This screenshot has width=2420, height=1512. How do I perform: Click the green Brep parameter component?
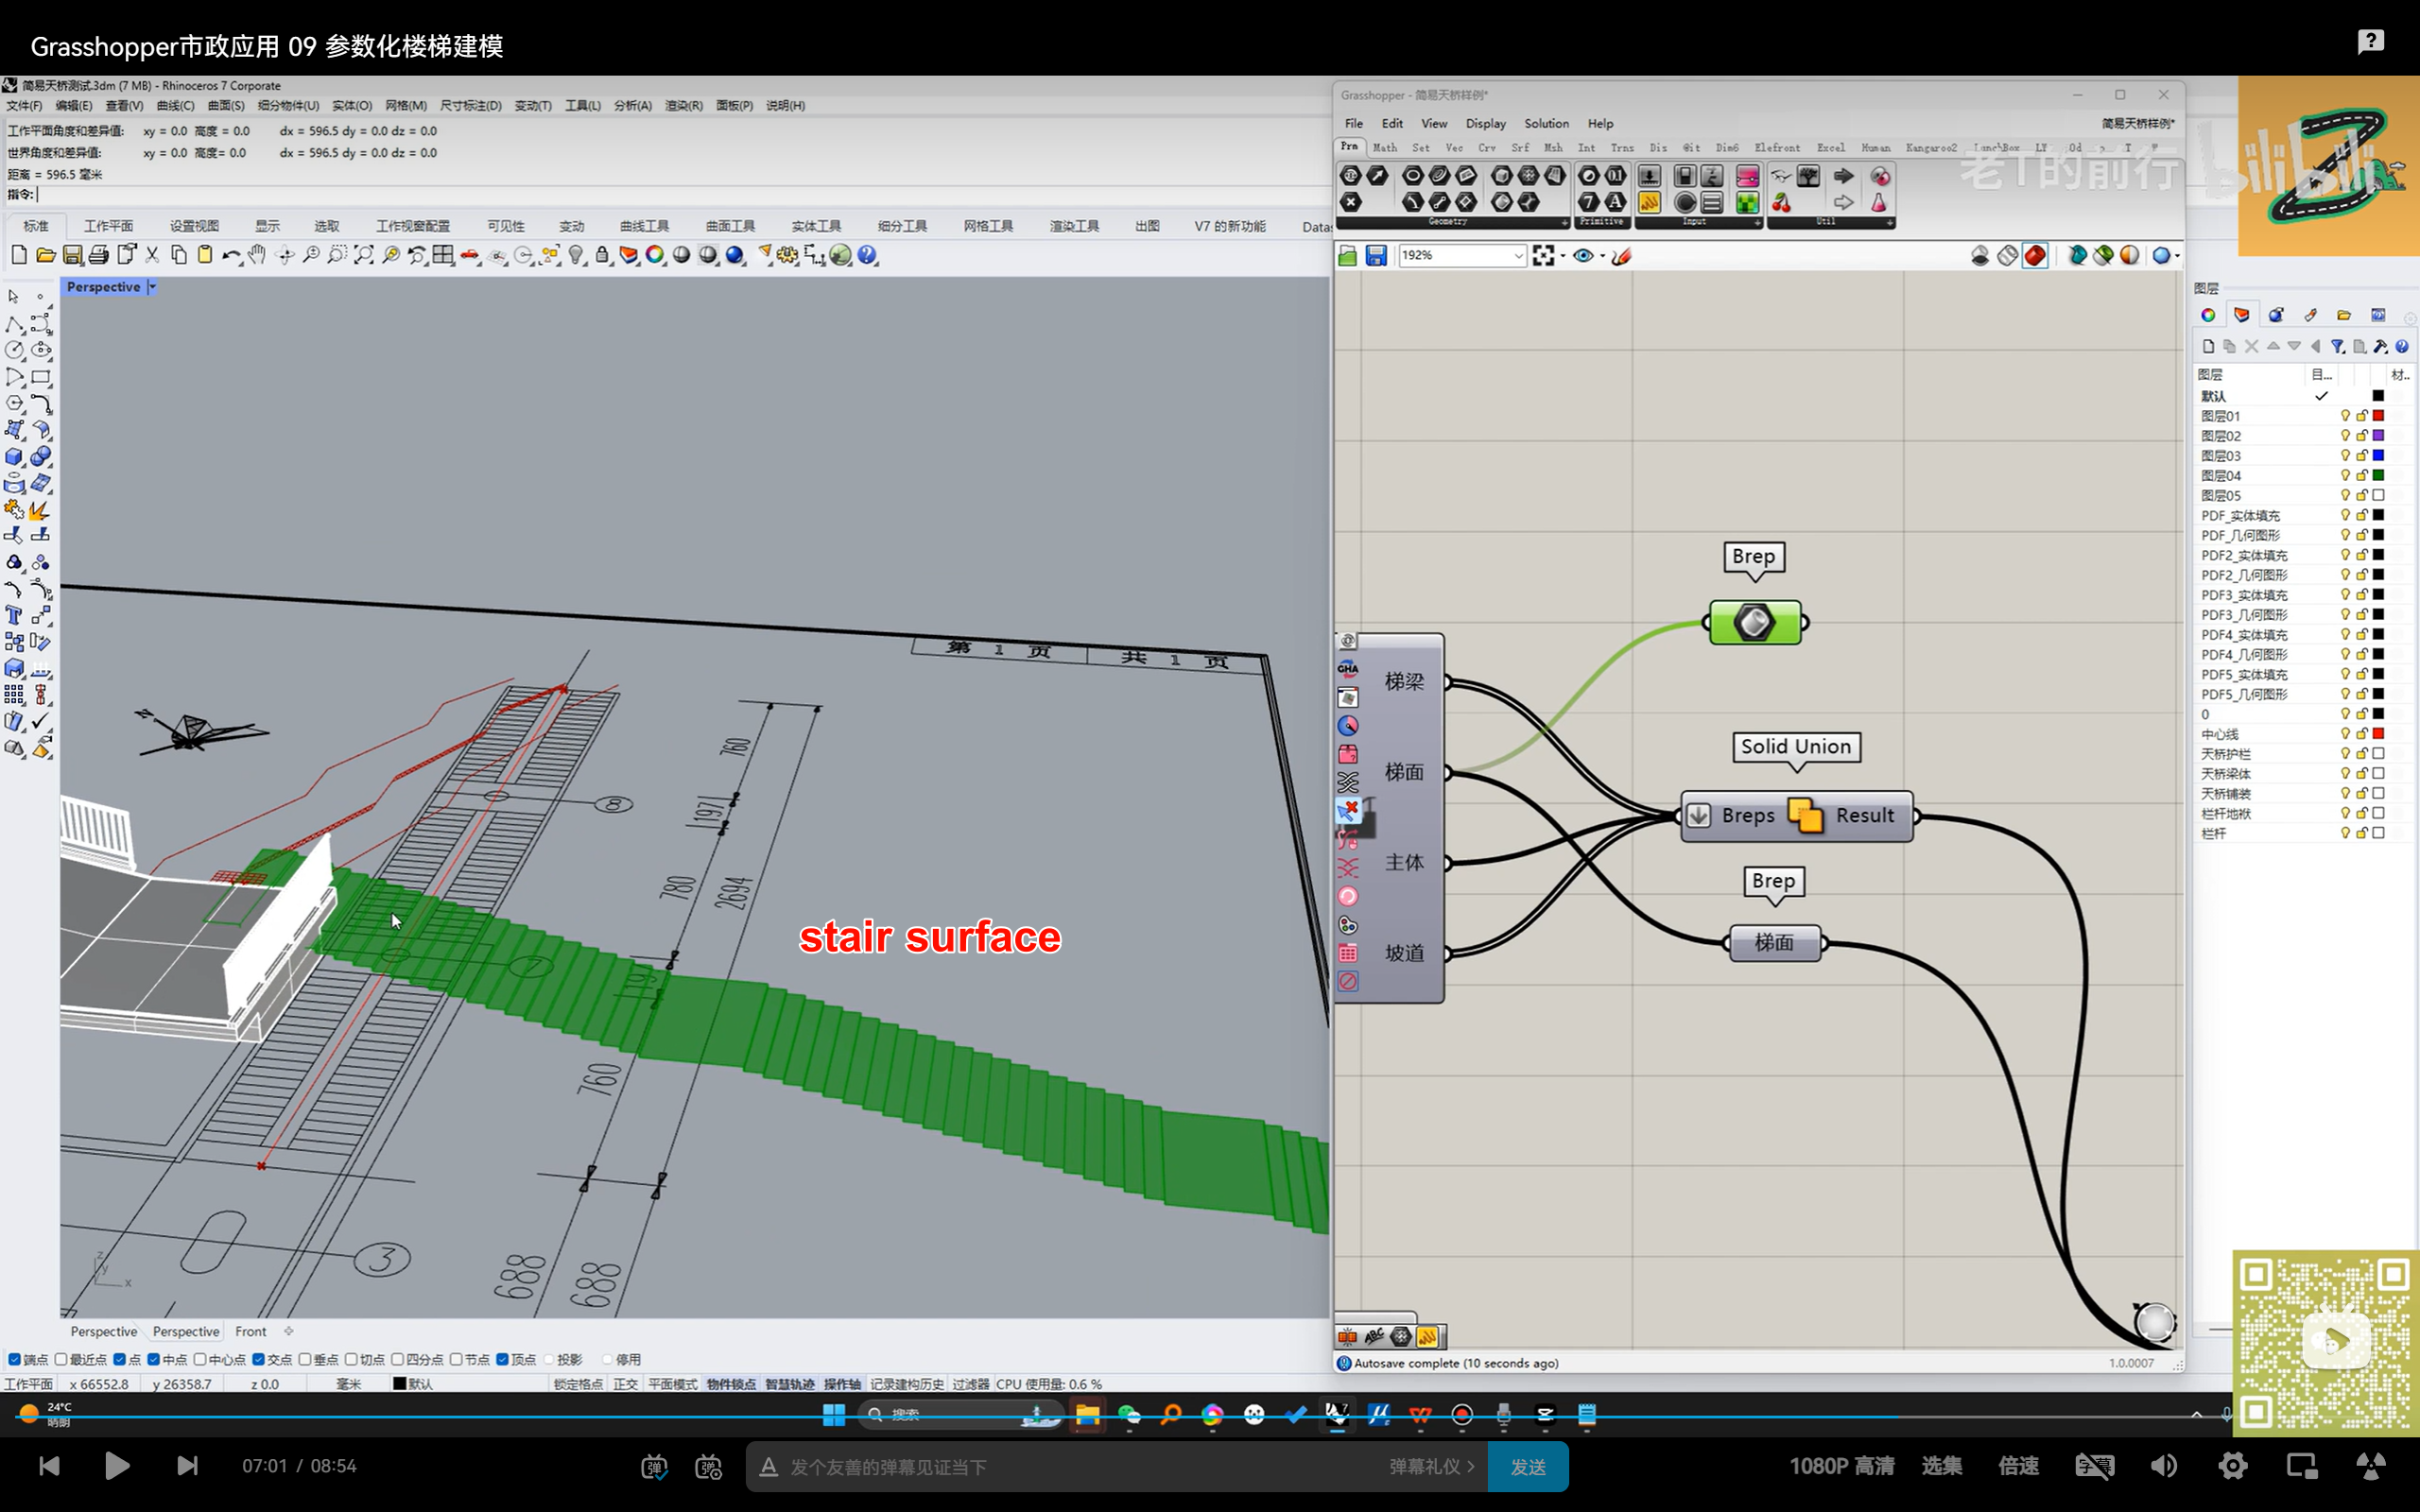[1755, 623]
